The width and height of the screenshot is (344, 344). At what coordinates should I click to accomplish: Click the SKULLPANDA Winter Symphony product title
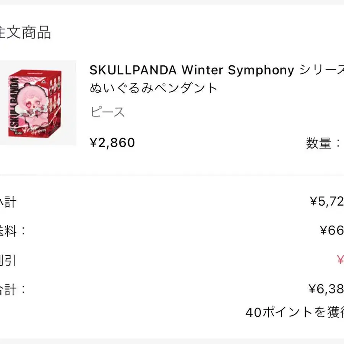pos(217,70)
